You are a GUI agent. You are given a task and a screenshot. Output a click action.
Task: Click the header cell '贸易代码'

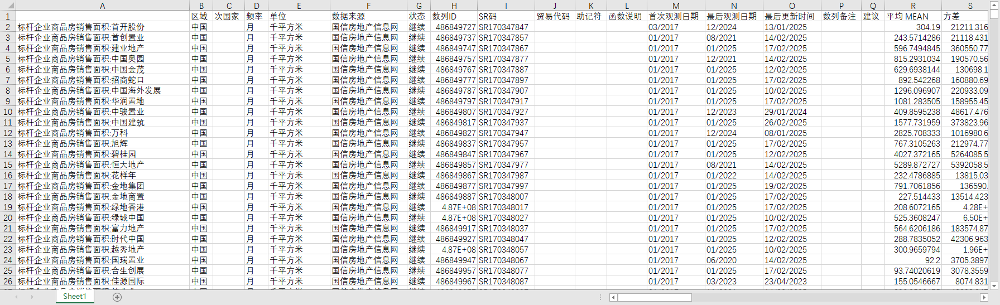point(555,16)
